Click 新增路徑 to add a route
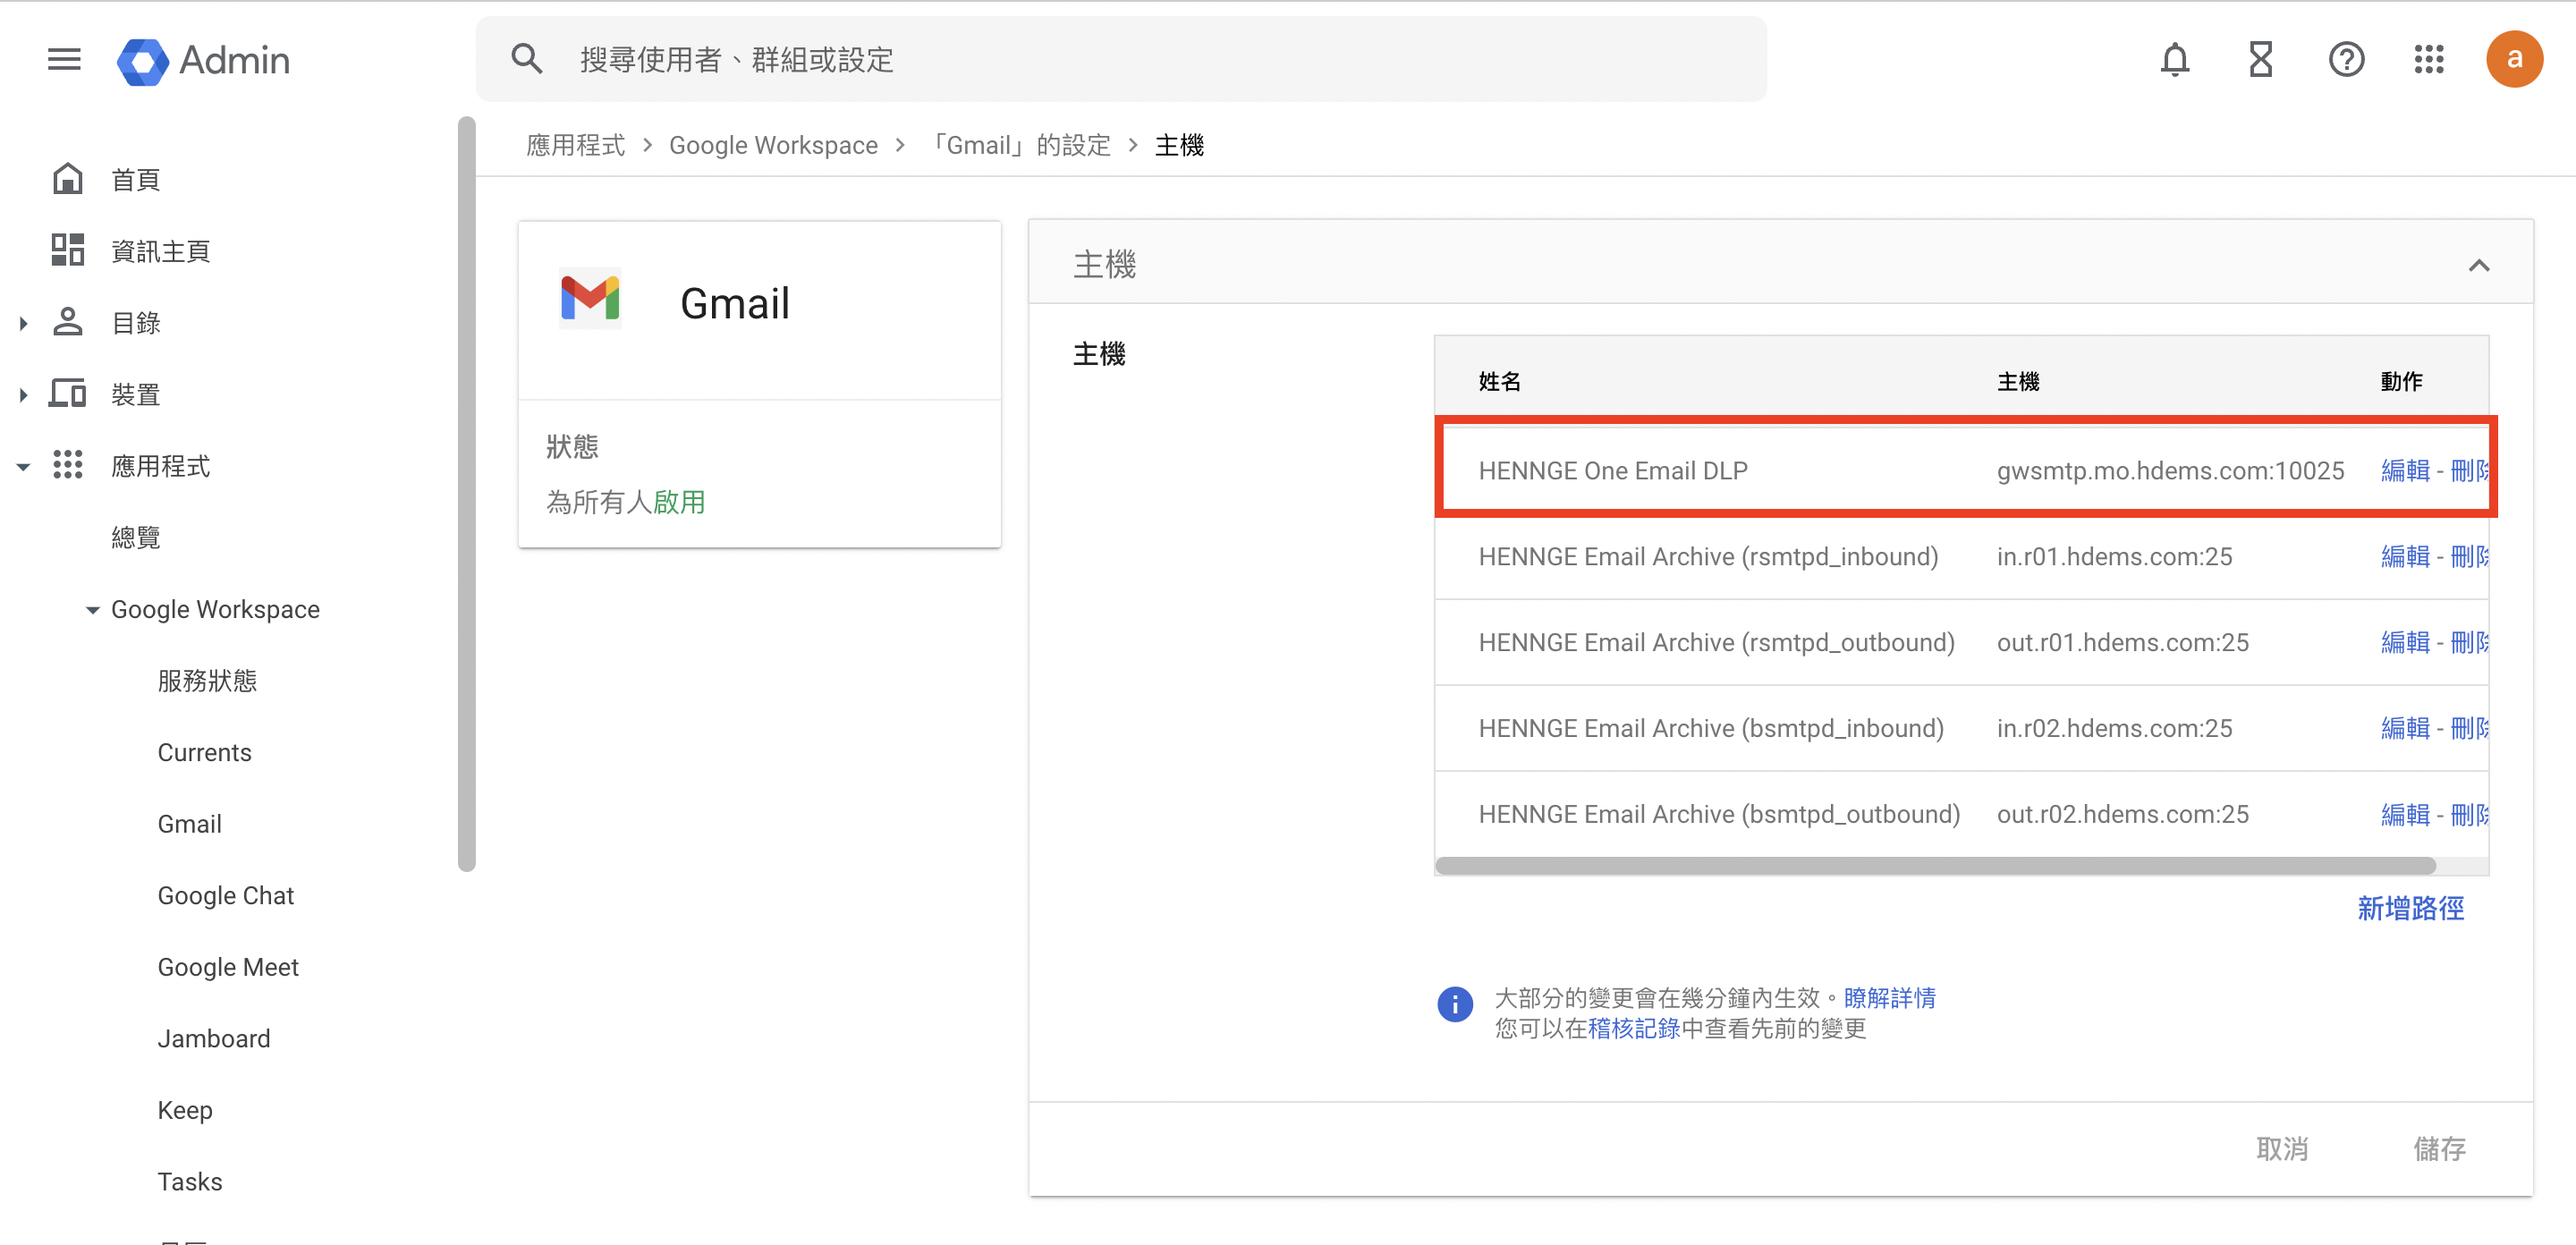2576x1245 pixels. click(2410, 908)
